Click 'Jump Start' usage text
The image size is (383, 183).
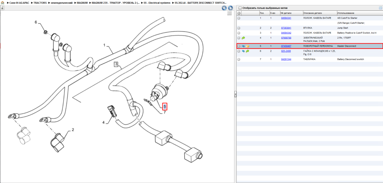[342, 28]
